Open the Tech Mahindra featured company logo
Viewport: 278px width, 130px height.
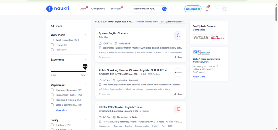tap(217, 37)
